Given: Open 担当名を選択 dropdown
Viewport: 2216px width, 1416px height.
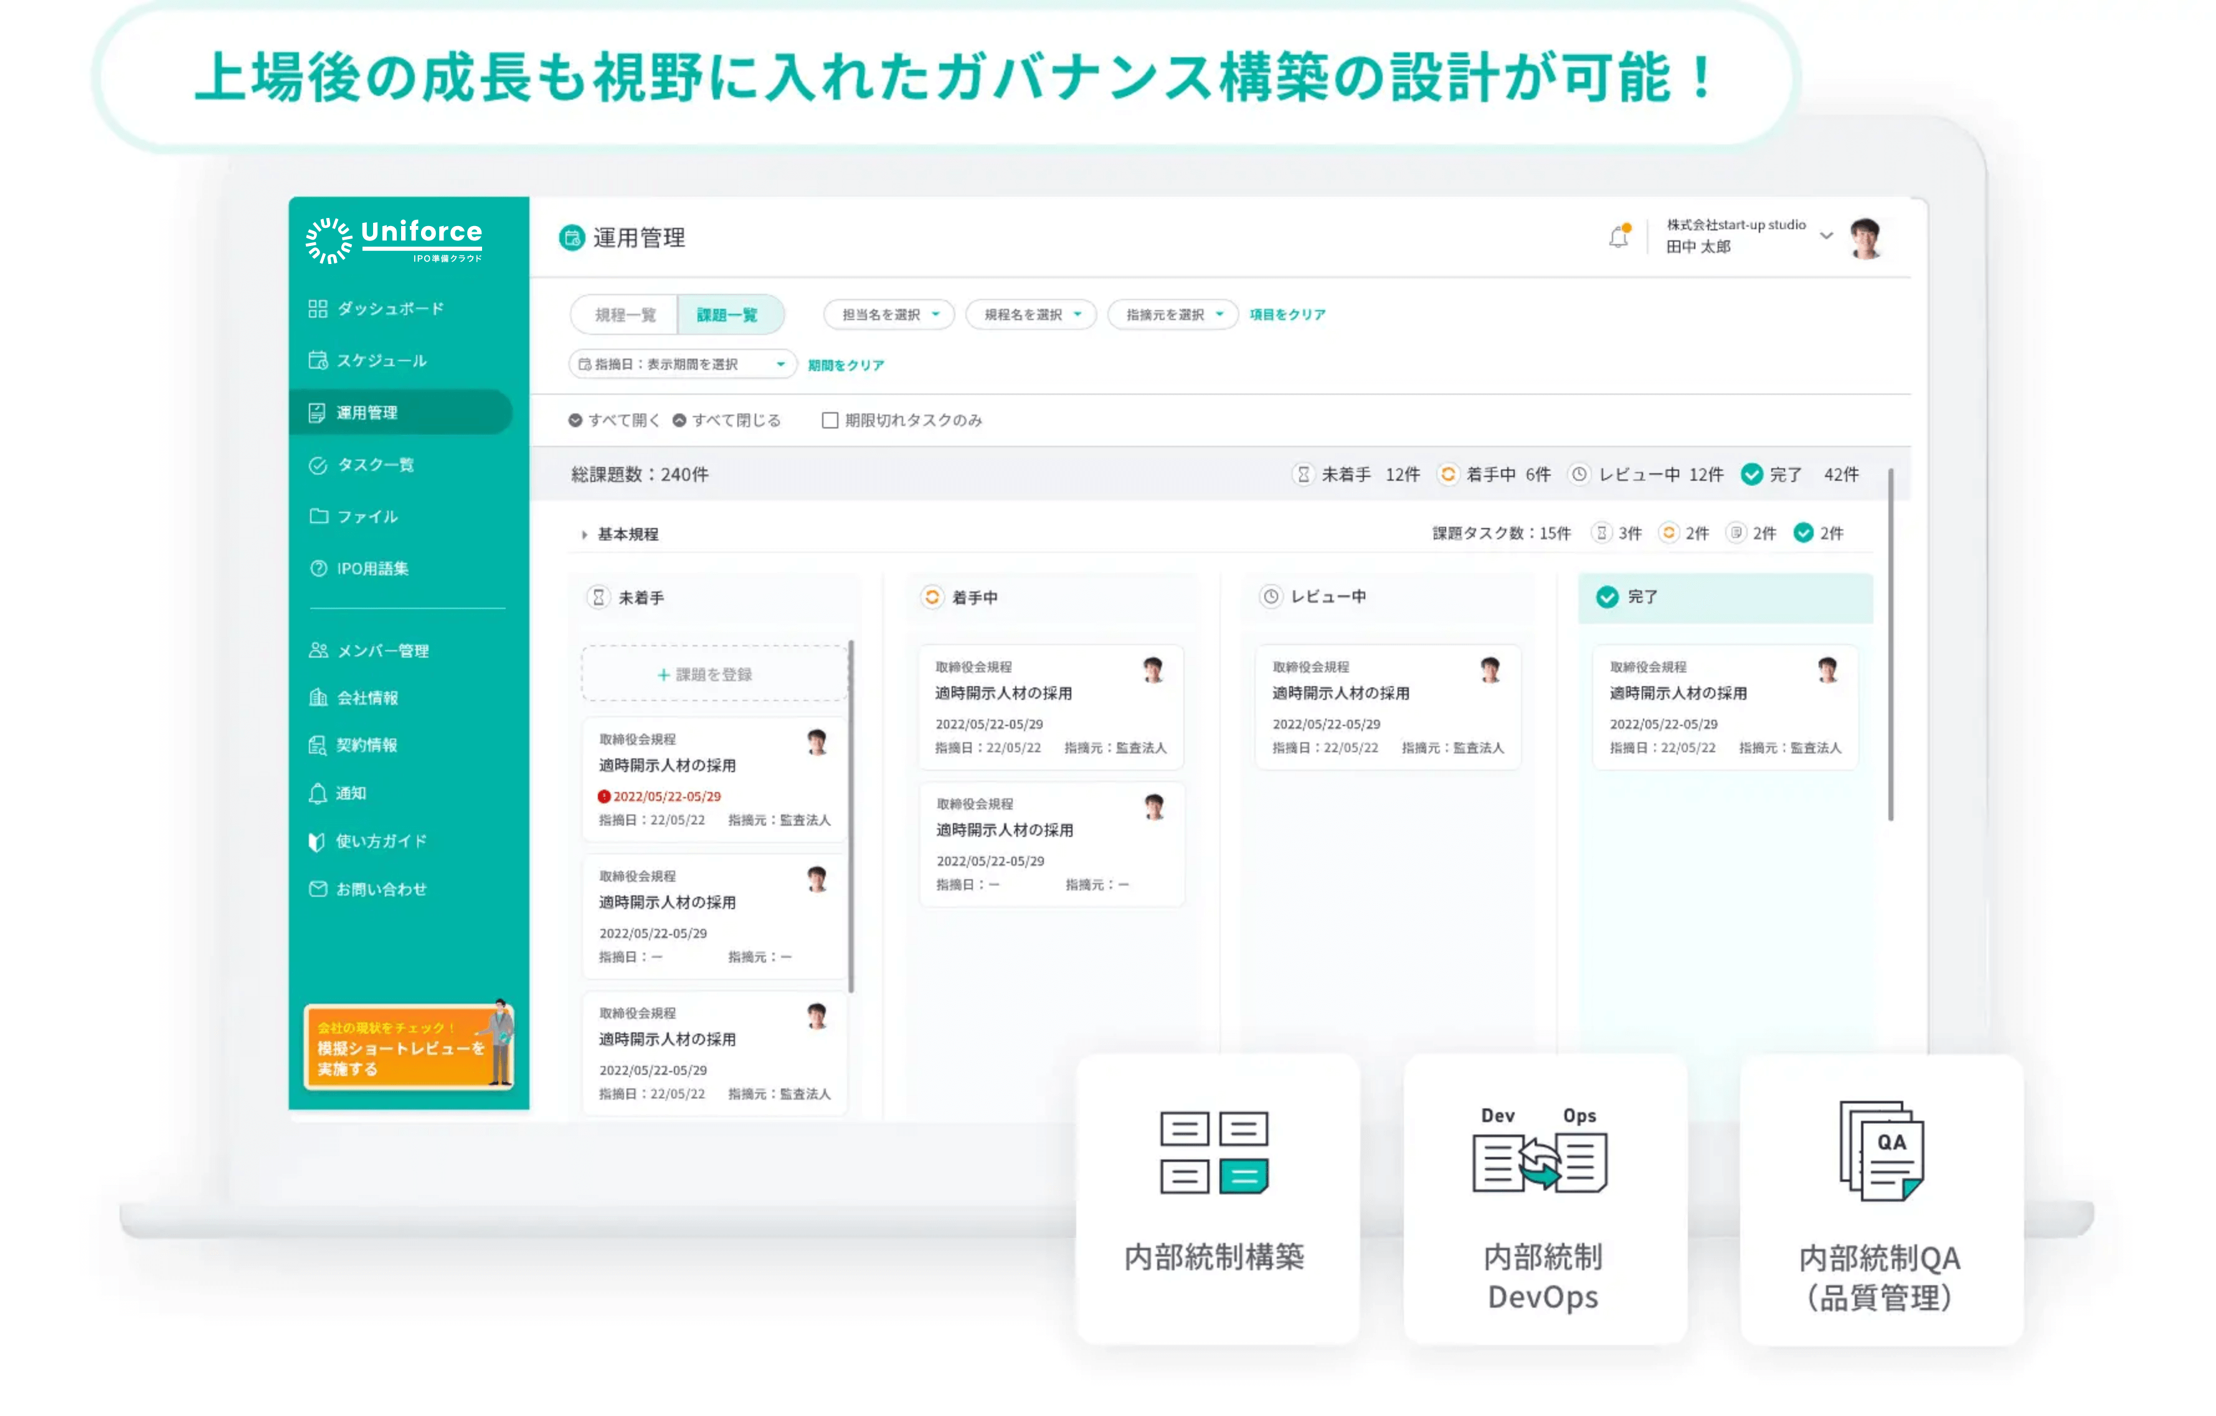Looking at the screenshot, I should pos(889,314).
